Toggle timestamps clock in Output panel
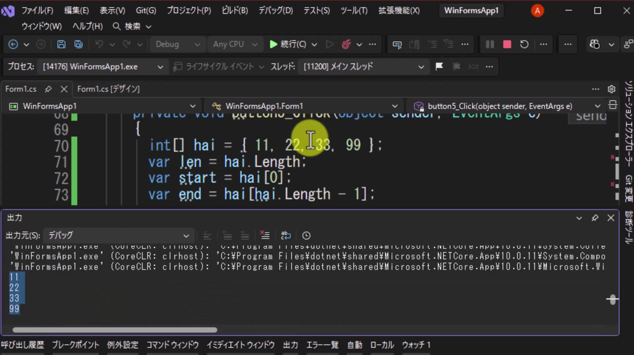 click(x=306, y=235)
